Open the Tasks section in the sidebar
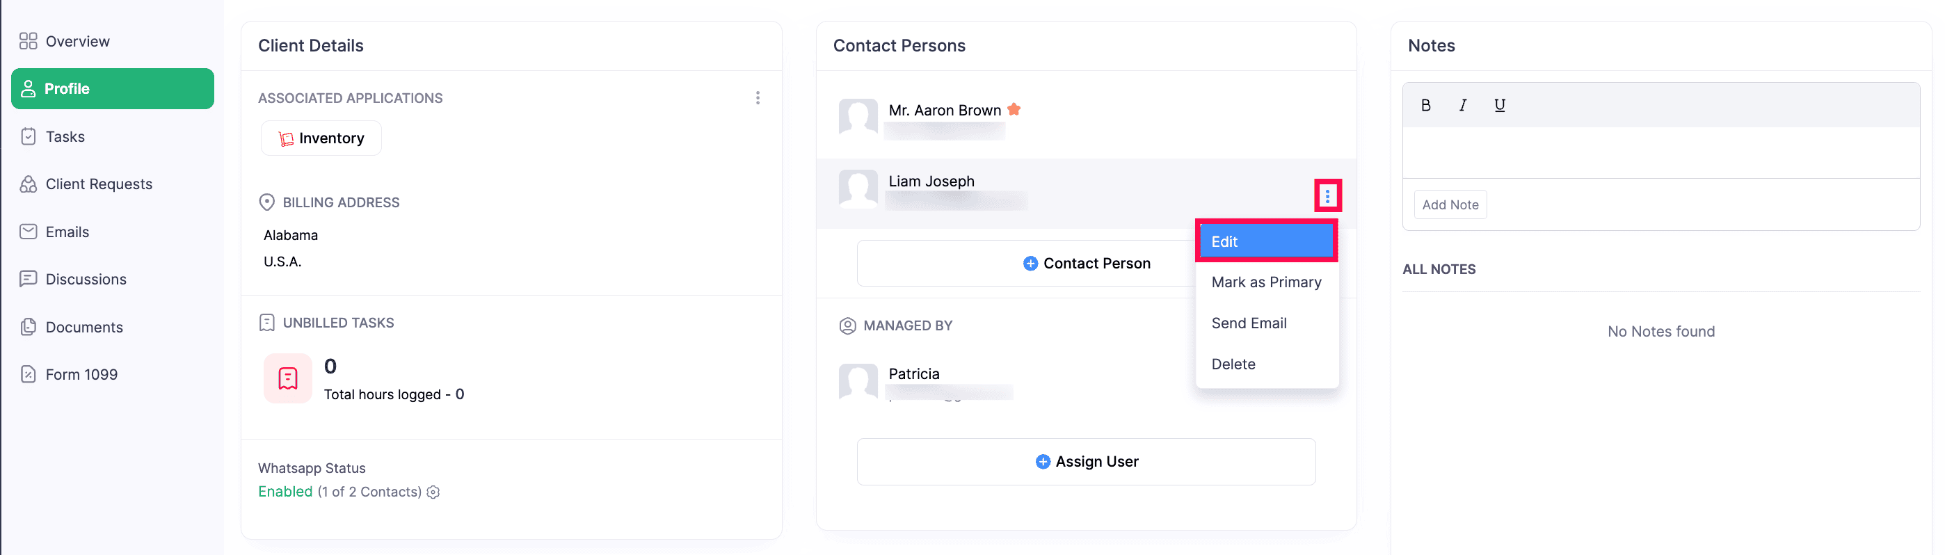1945x555 pixels. [63, 137]
